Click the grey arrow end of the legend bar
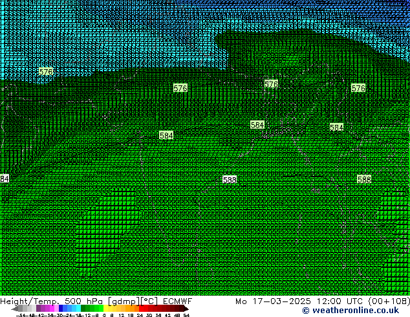Viewport: 410px width, 317px height. tap(15, 308)
